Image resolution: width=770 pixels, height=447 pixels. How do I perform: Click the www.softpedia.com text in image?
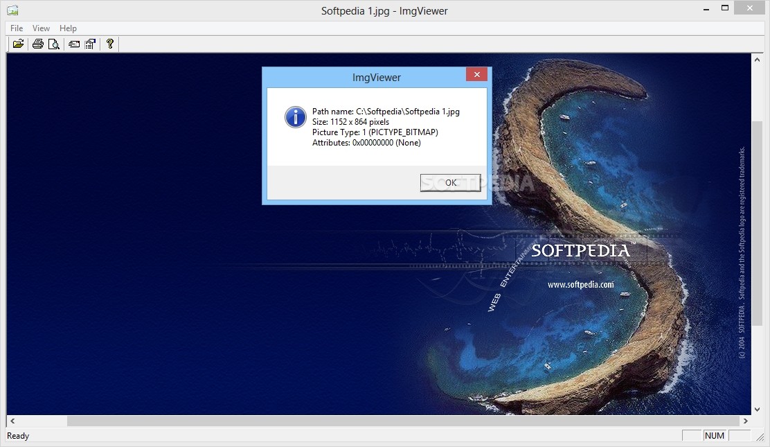580,284
